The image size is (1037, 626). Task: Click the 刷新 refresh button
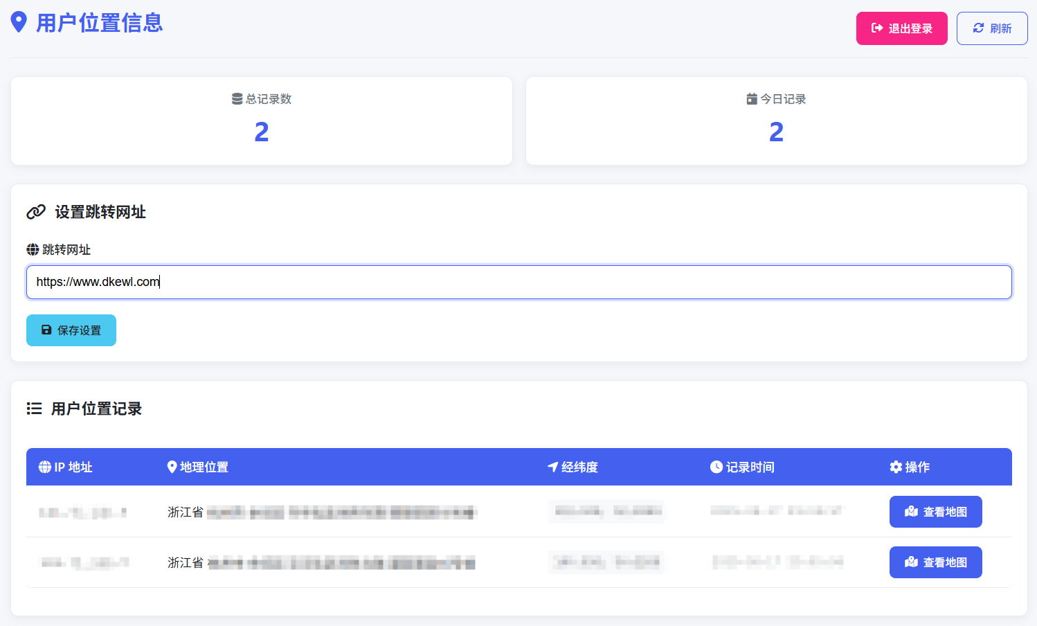click(991, 28)
